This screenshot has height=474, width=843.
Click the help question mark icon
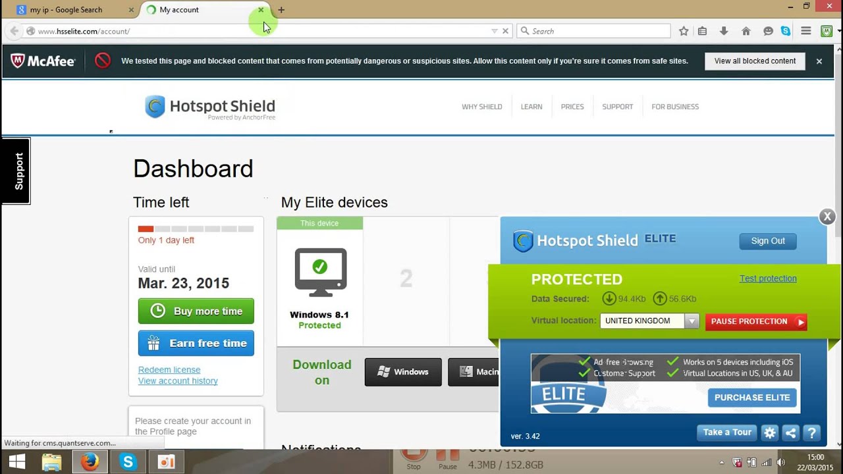coord(811,433)
